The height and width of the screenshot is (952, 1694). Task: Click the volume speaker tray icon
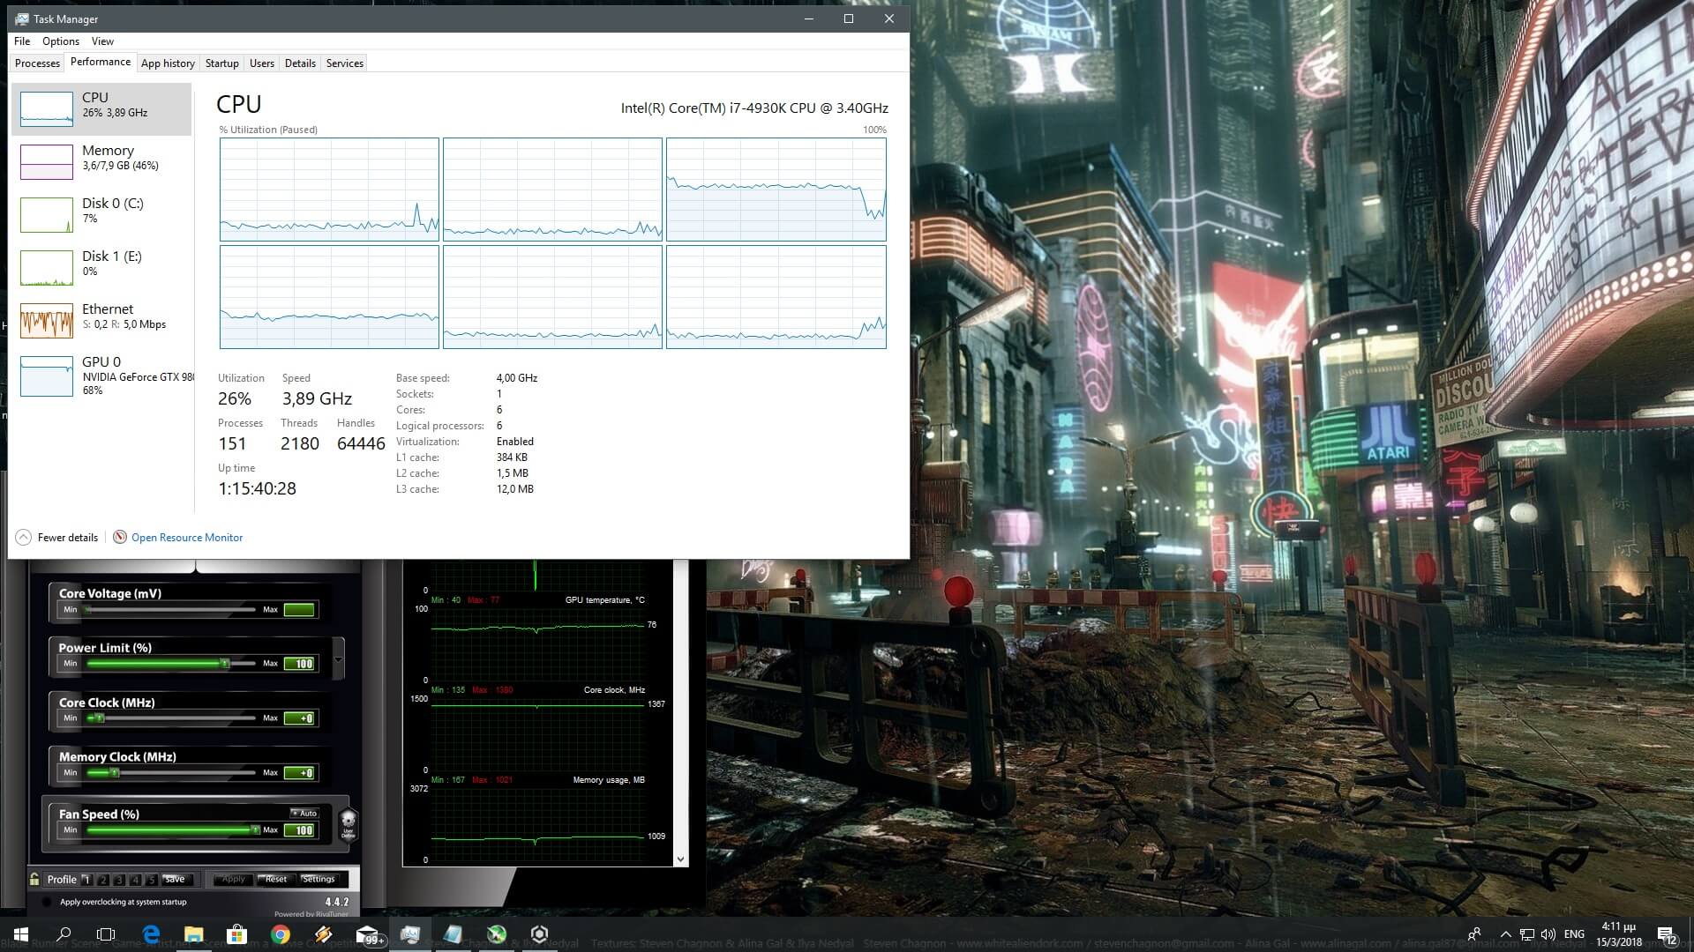(x=1548, y=934)
